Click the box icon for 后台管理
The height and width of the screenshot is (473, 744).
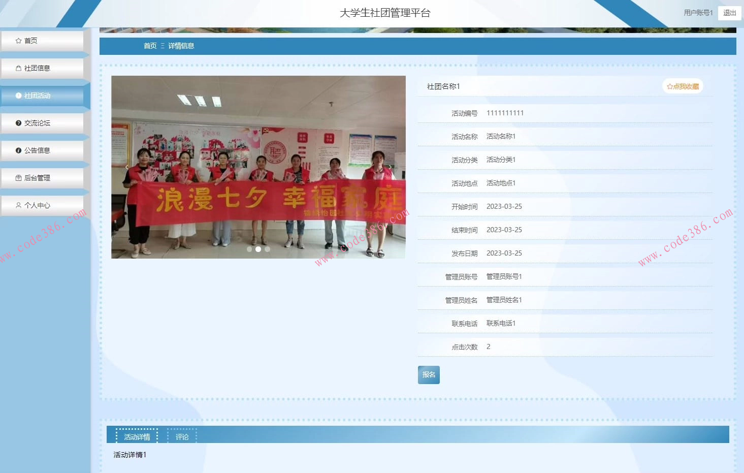[x=19, y=178]
